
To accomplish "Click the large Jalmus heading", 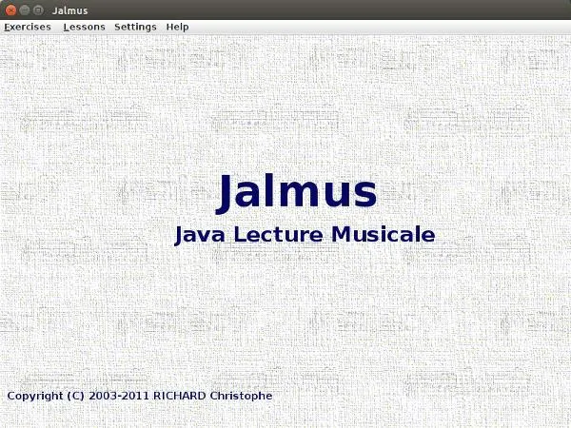I will pos(296,192).
